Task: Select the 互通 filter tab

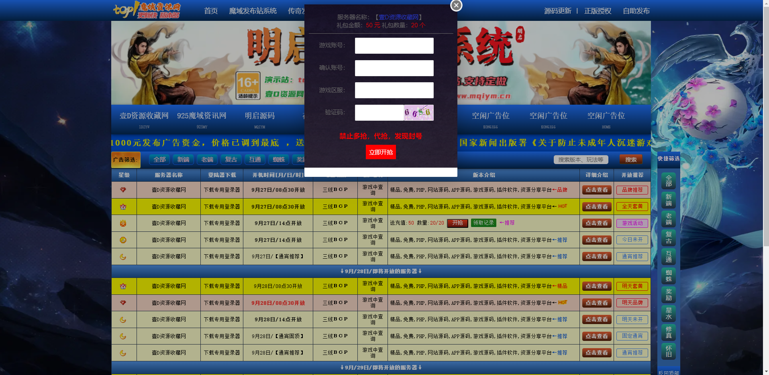Action: click(255, 160)
